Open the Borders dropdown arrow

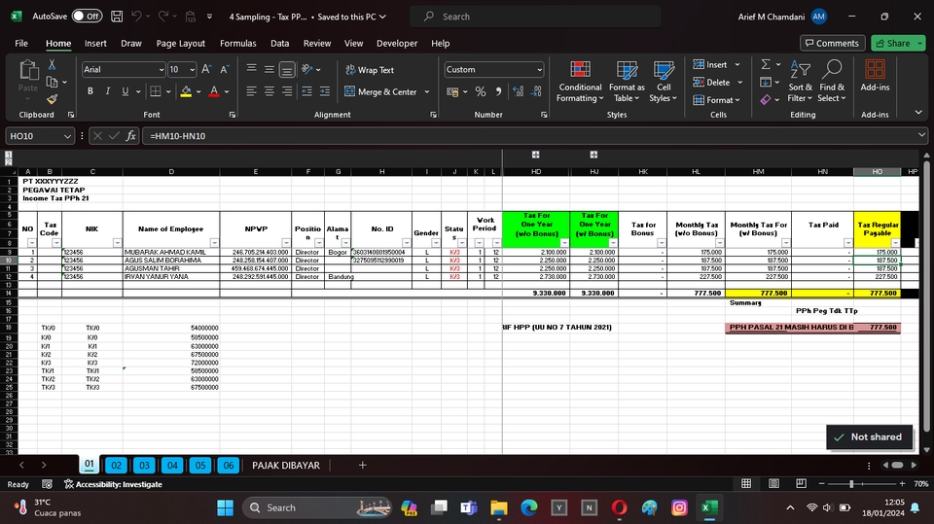pos(168,91)
